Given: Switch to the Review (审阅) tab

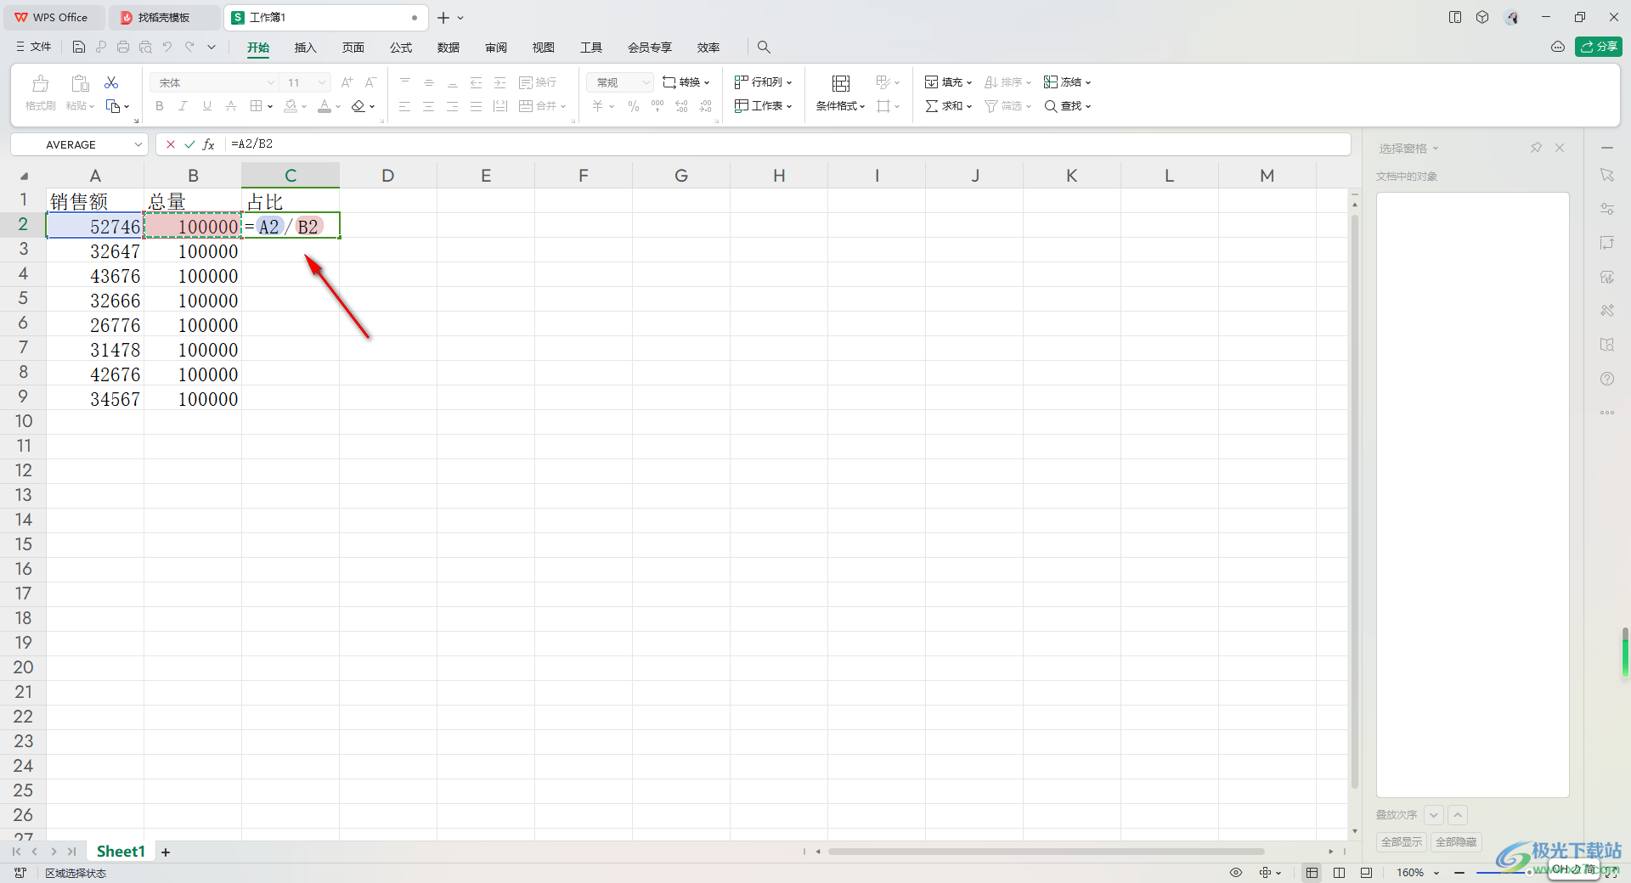Looking at the screenshot, I should click(495, 48).
